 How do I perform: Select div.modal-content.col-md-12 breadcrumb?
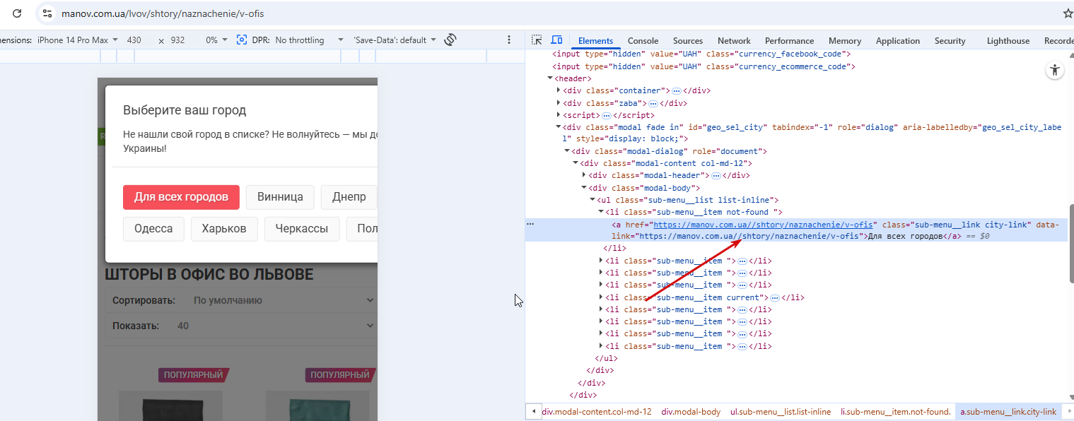pos(597,412)
